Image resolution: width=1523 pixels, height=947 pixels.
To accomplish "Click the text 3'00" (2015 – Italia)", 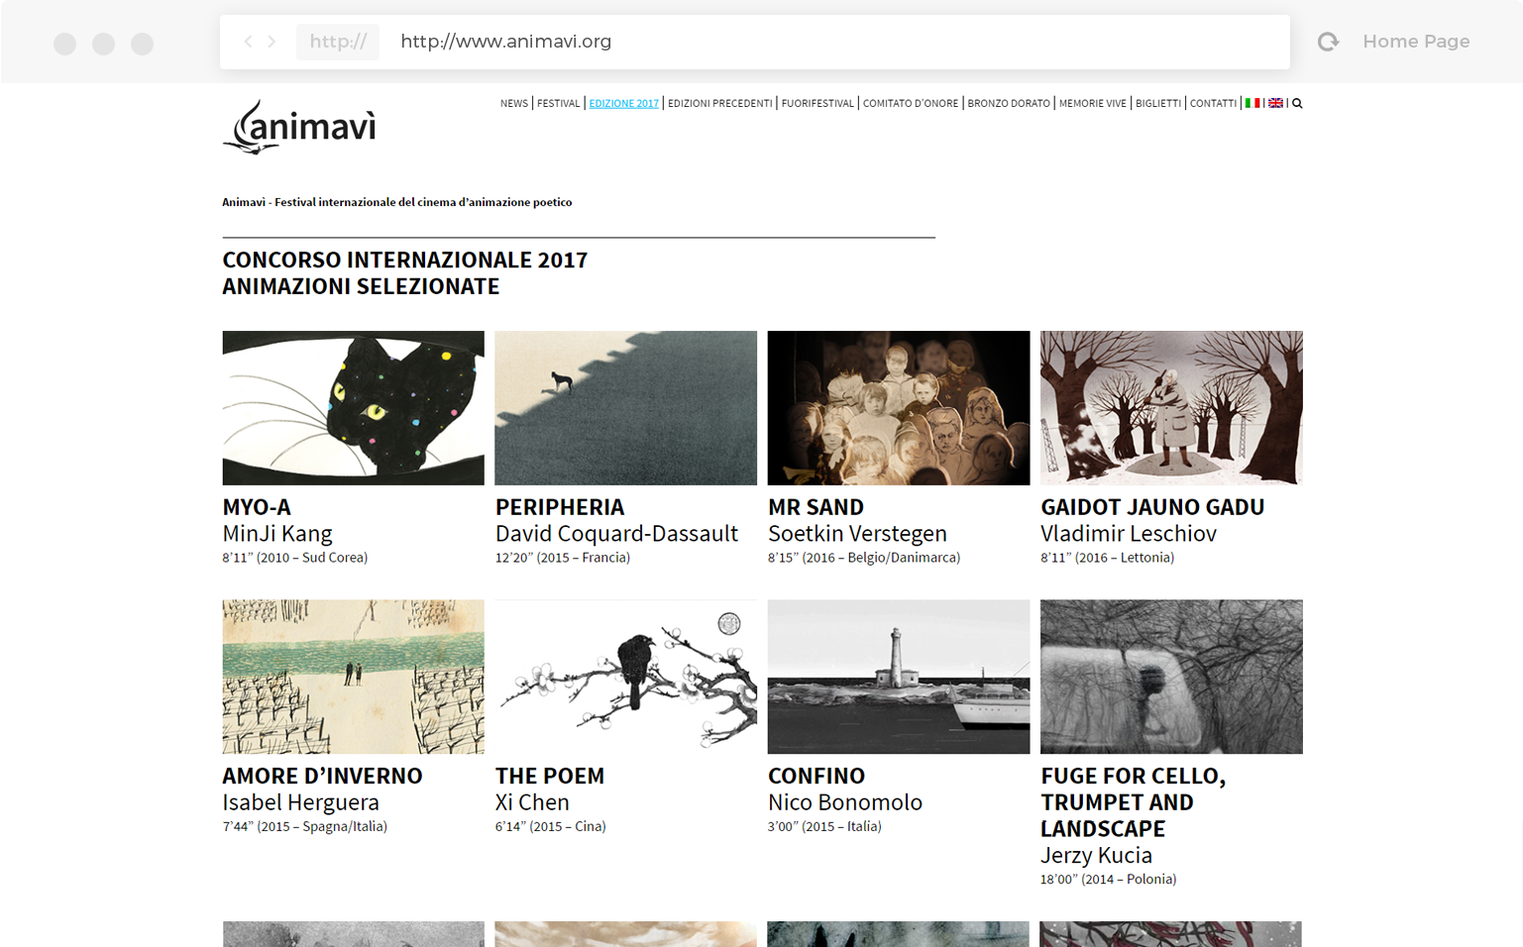I will tap(824, 826).
